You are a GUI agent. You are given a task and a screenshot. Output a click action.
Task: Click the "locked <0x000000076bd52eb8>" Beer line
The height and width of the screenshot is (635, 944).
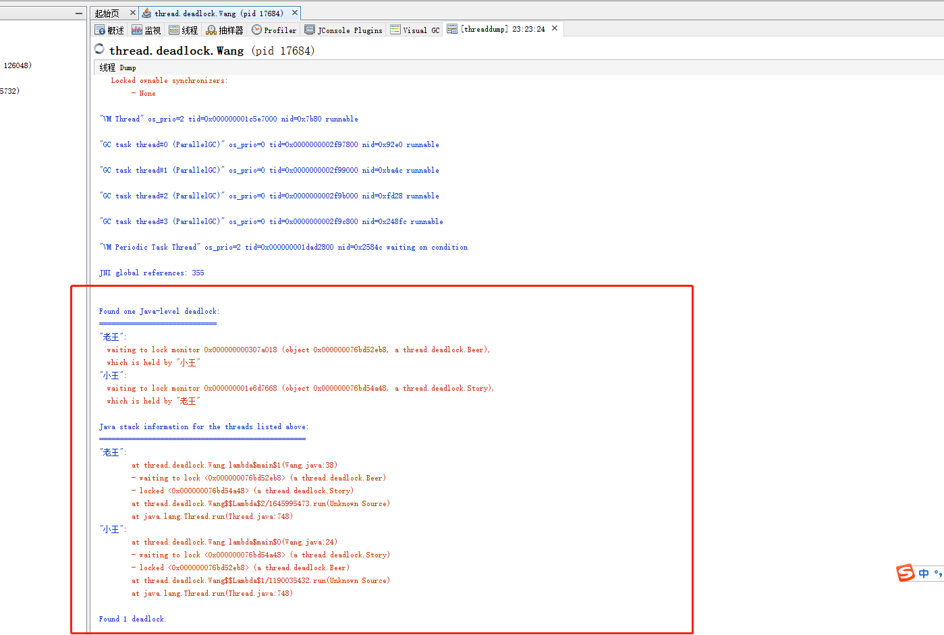tap(240, 568)
